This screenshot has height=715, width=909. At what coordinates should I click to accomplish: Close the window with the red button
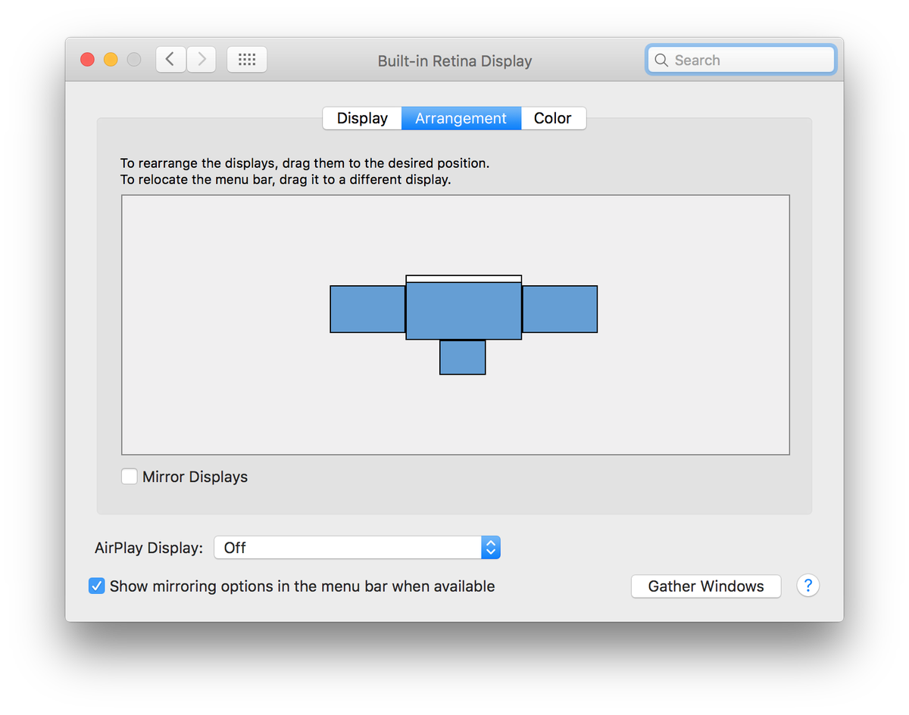coord(88,60)
